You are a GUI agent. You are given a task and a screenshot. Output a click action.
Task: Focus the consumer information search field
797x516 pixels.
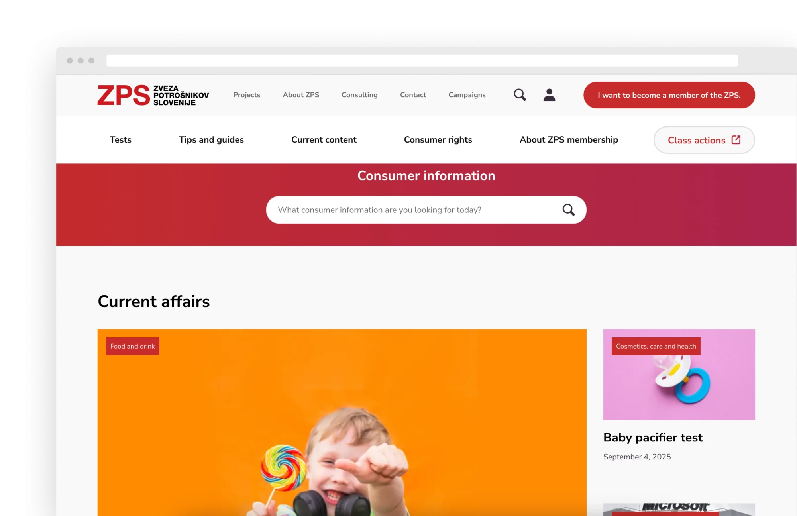pos(426,210)
